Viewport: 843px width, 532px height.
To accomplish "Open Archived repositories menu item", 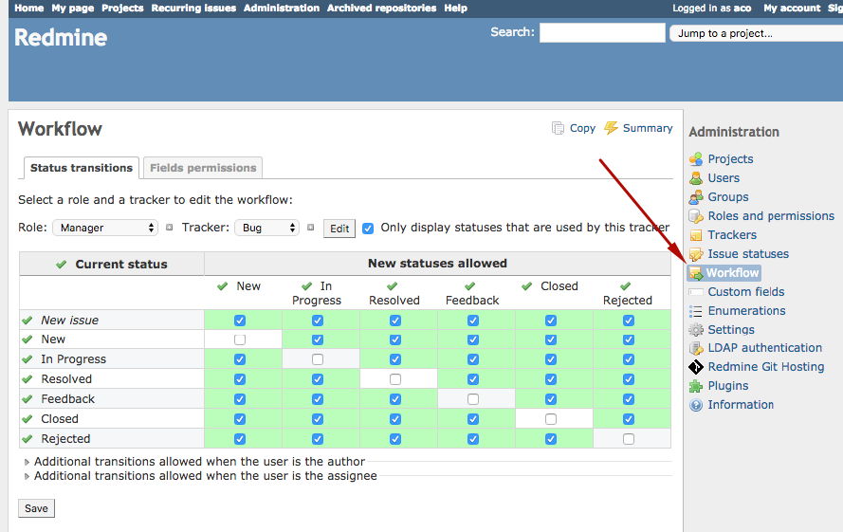I will tap(382, 9).
